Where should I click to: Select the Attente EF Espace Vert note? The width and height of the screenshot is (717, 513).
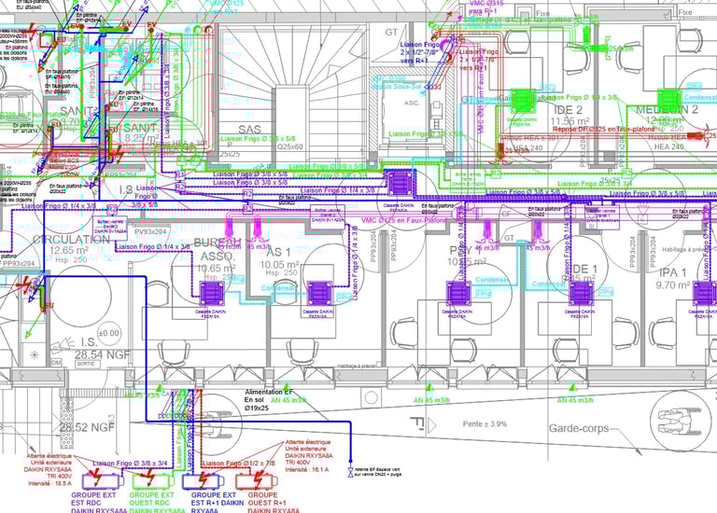tap(378, 472)
